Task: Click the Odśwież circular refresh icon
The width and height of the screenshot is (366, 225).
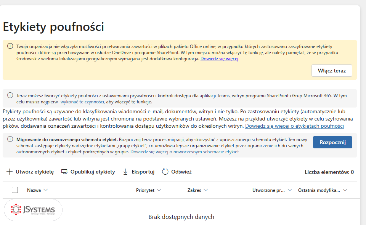Action: click(165, 172)
